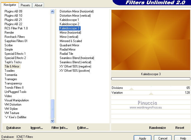The height and width of the screenshot is (140, 191).
Task: Select UnPlugged Tools category
Action: click(x=15, y=92)
